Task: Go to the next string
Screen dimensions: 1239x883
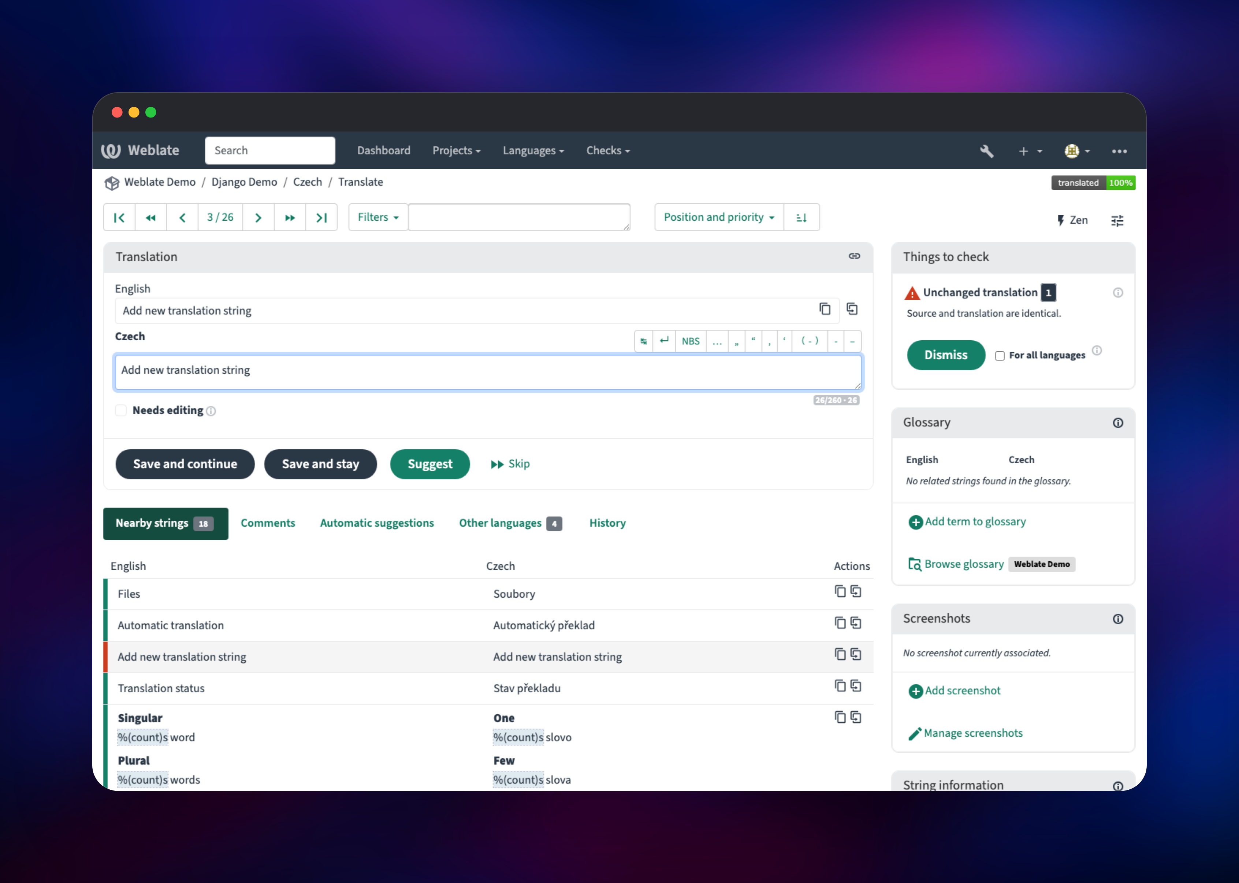Action: tap(258, 217)
